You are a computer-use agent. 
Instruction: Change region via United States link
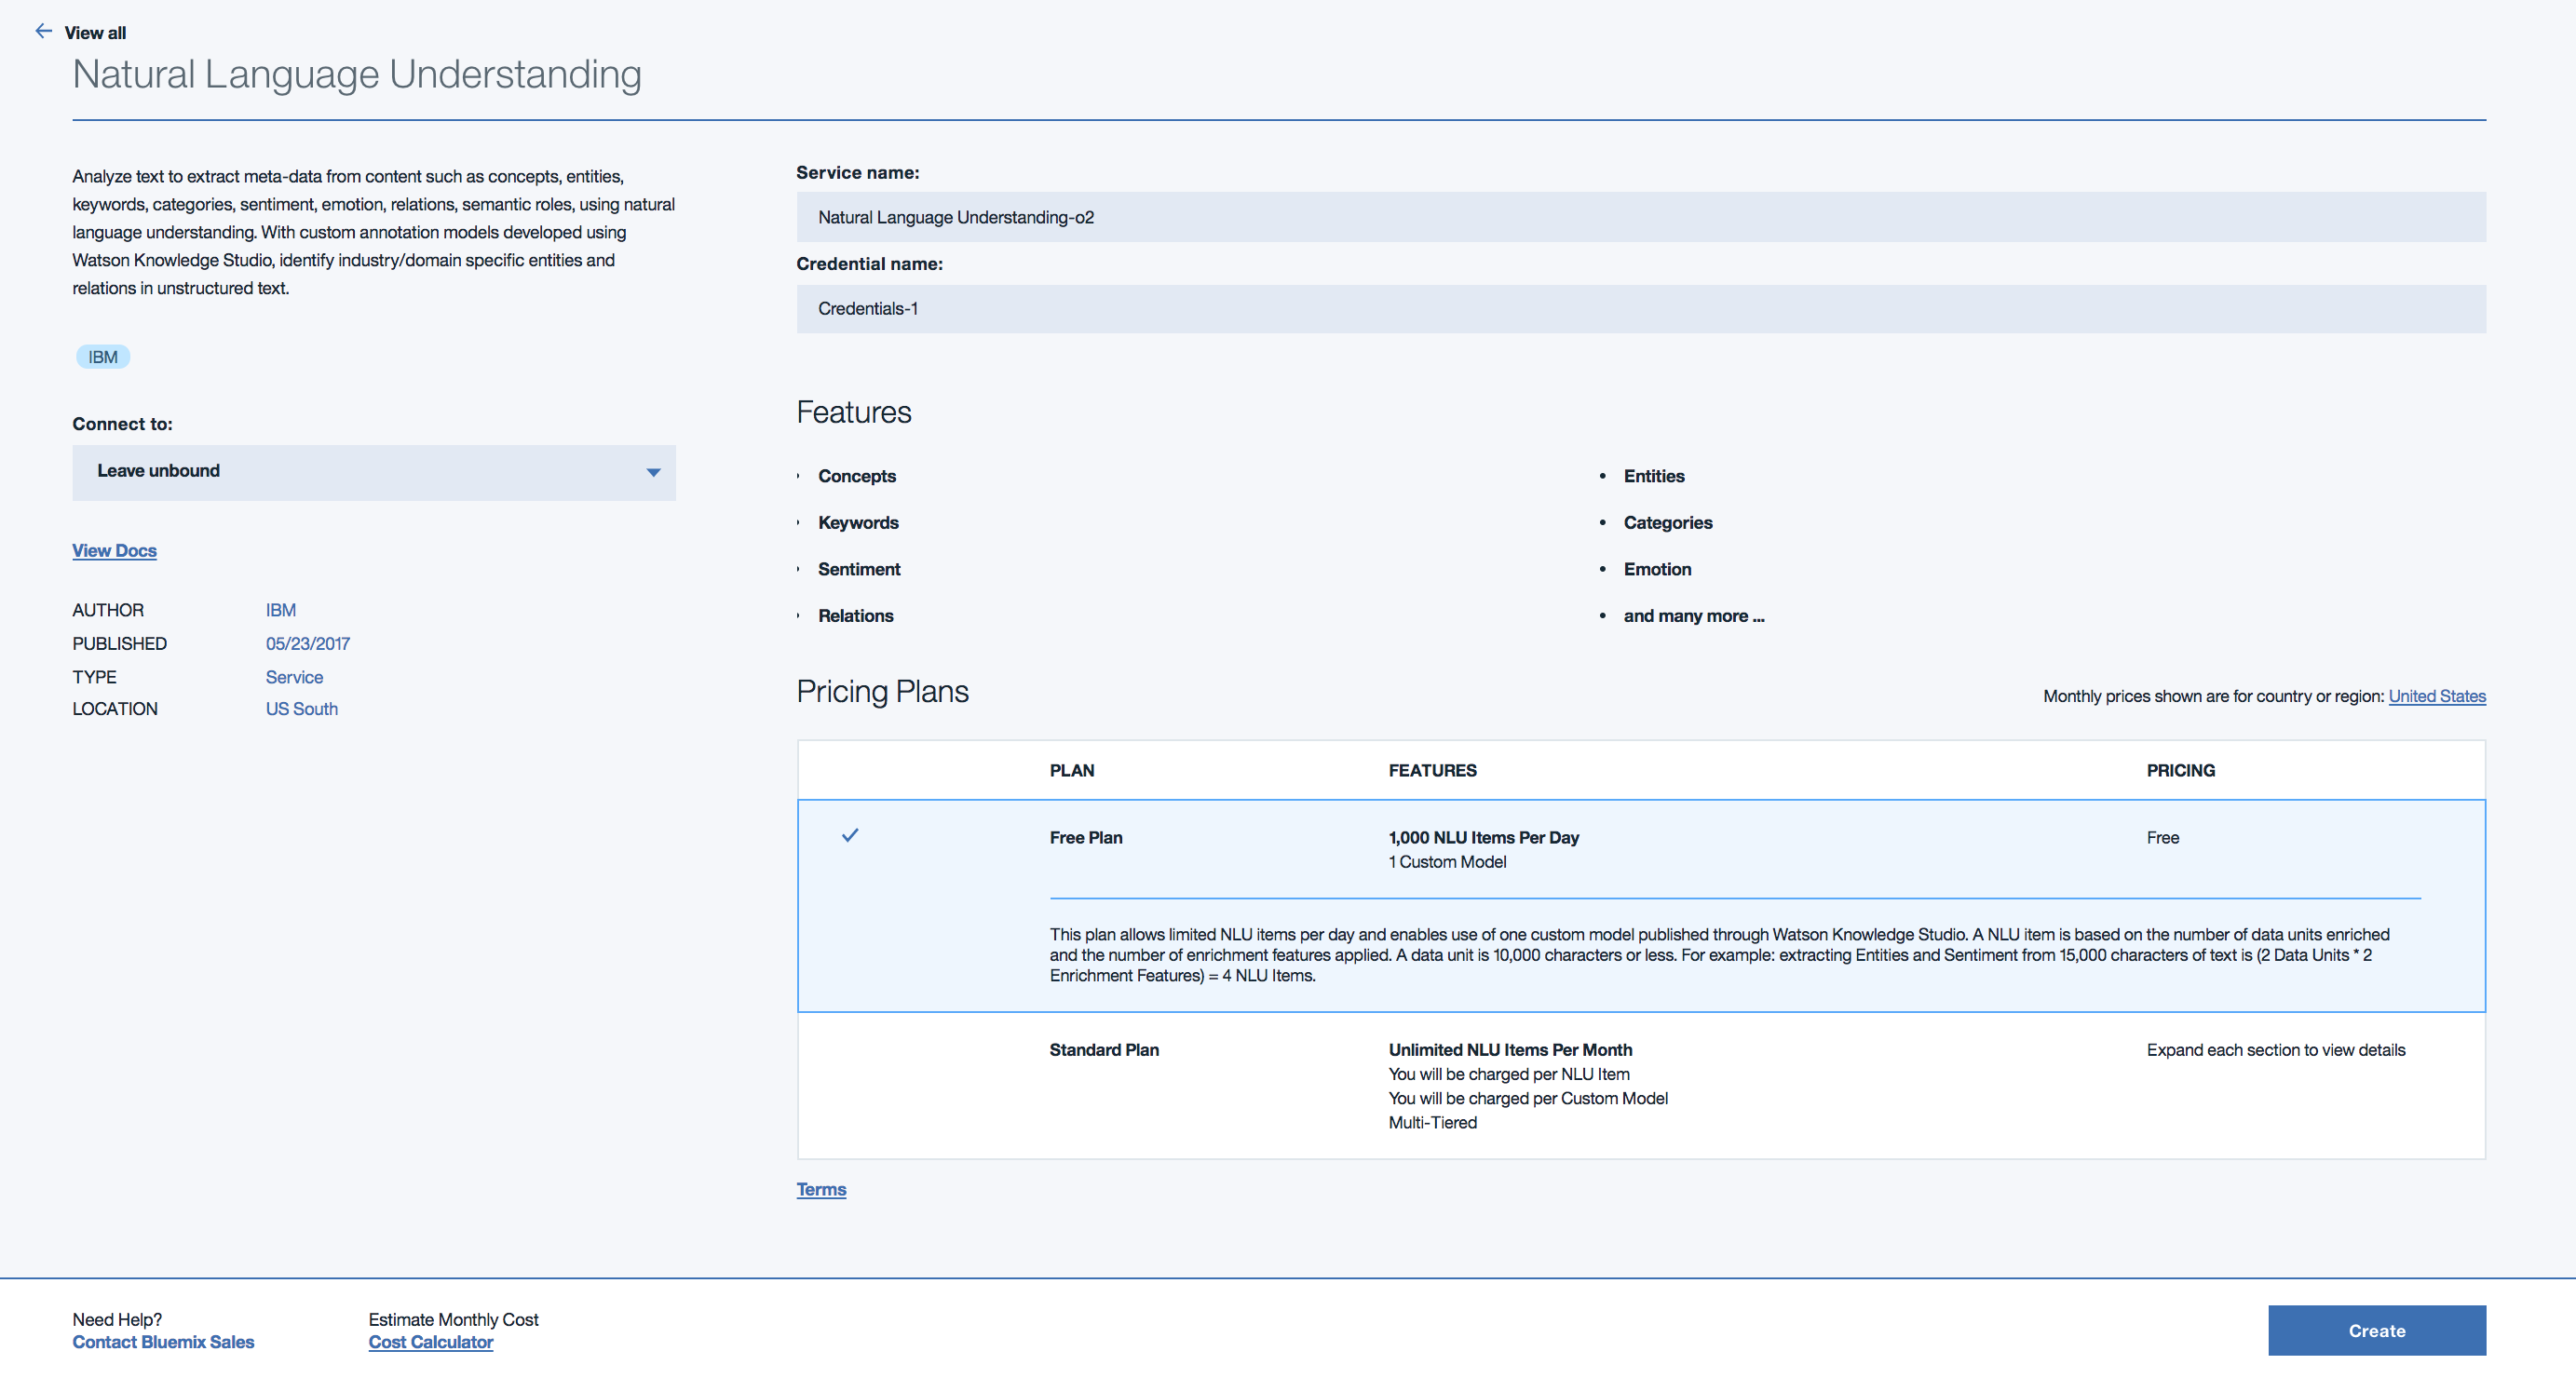pyautogui.click(x=2436, y=696)
